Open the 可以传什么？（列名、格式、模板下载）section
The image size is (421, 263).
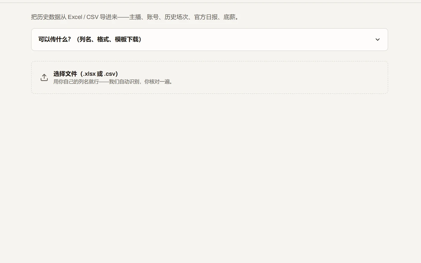210,40
